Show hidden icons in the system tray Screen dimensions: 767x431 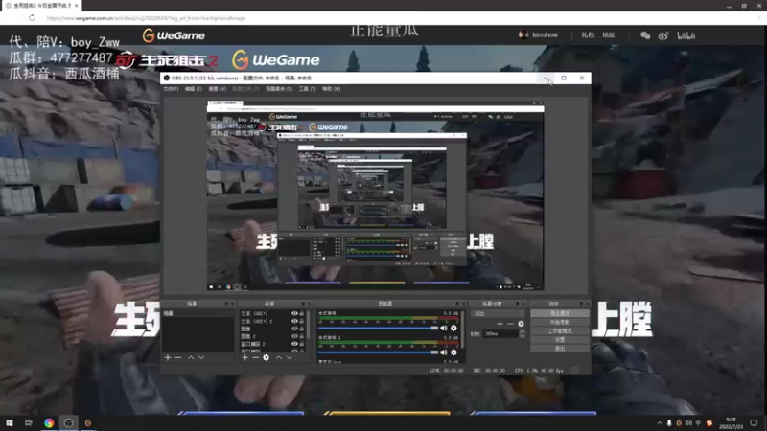click(x=660, y=422)
